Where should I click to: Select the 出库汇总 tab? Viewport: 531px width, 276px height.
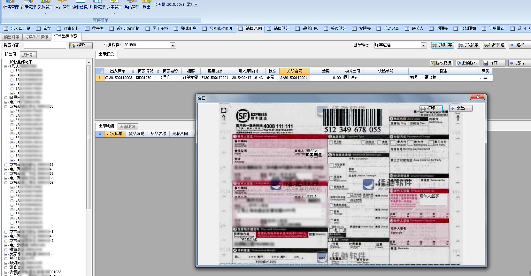pos(106,54)
